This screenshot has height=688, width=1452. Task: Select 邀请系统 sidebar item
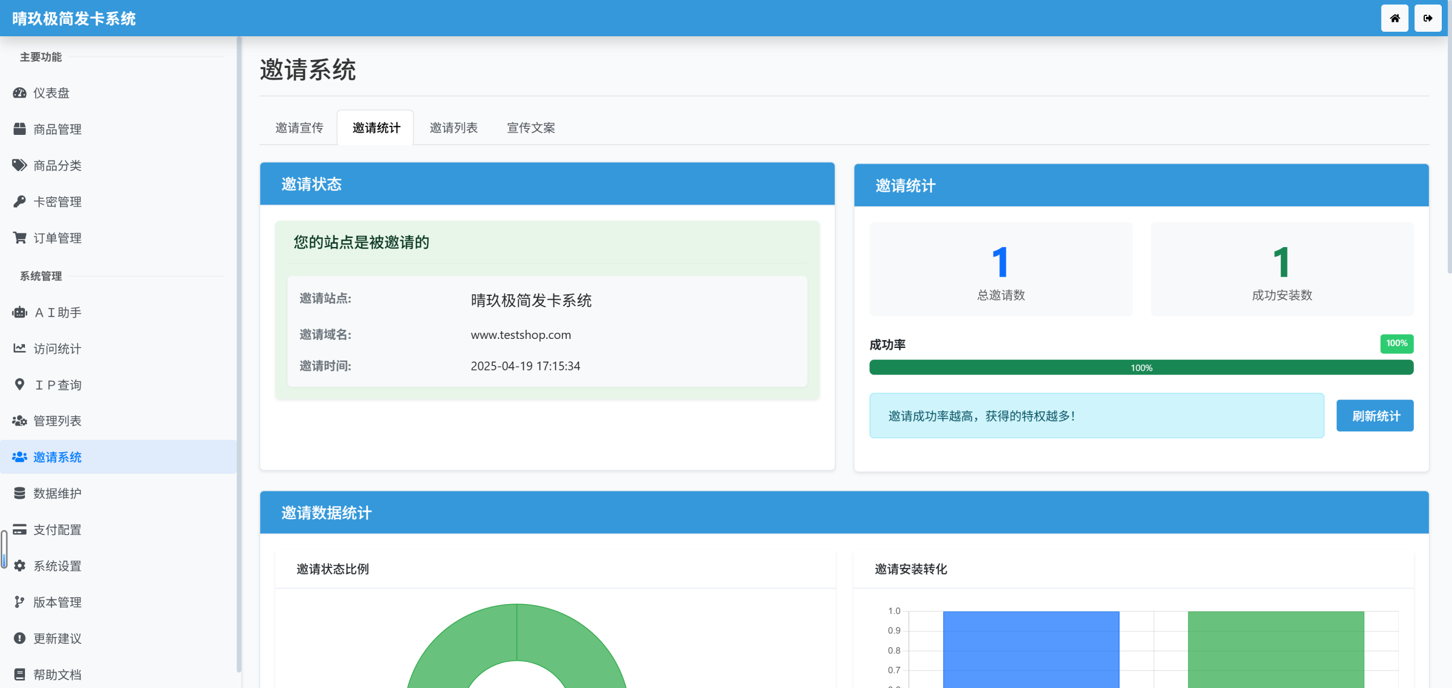(118, 457)
